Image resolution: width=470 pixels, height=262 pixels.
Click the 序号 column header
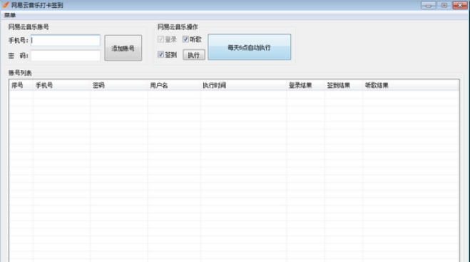(x=21, y=85)
